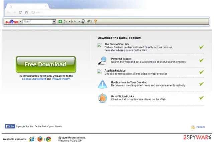Open the Privacy Policy link

[x=61, y=79]
